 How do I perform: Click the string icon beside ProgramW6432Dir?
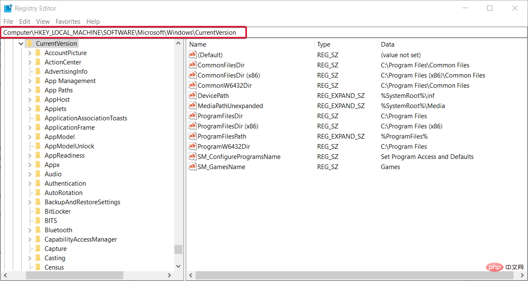point(192,146)
